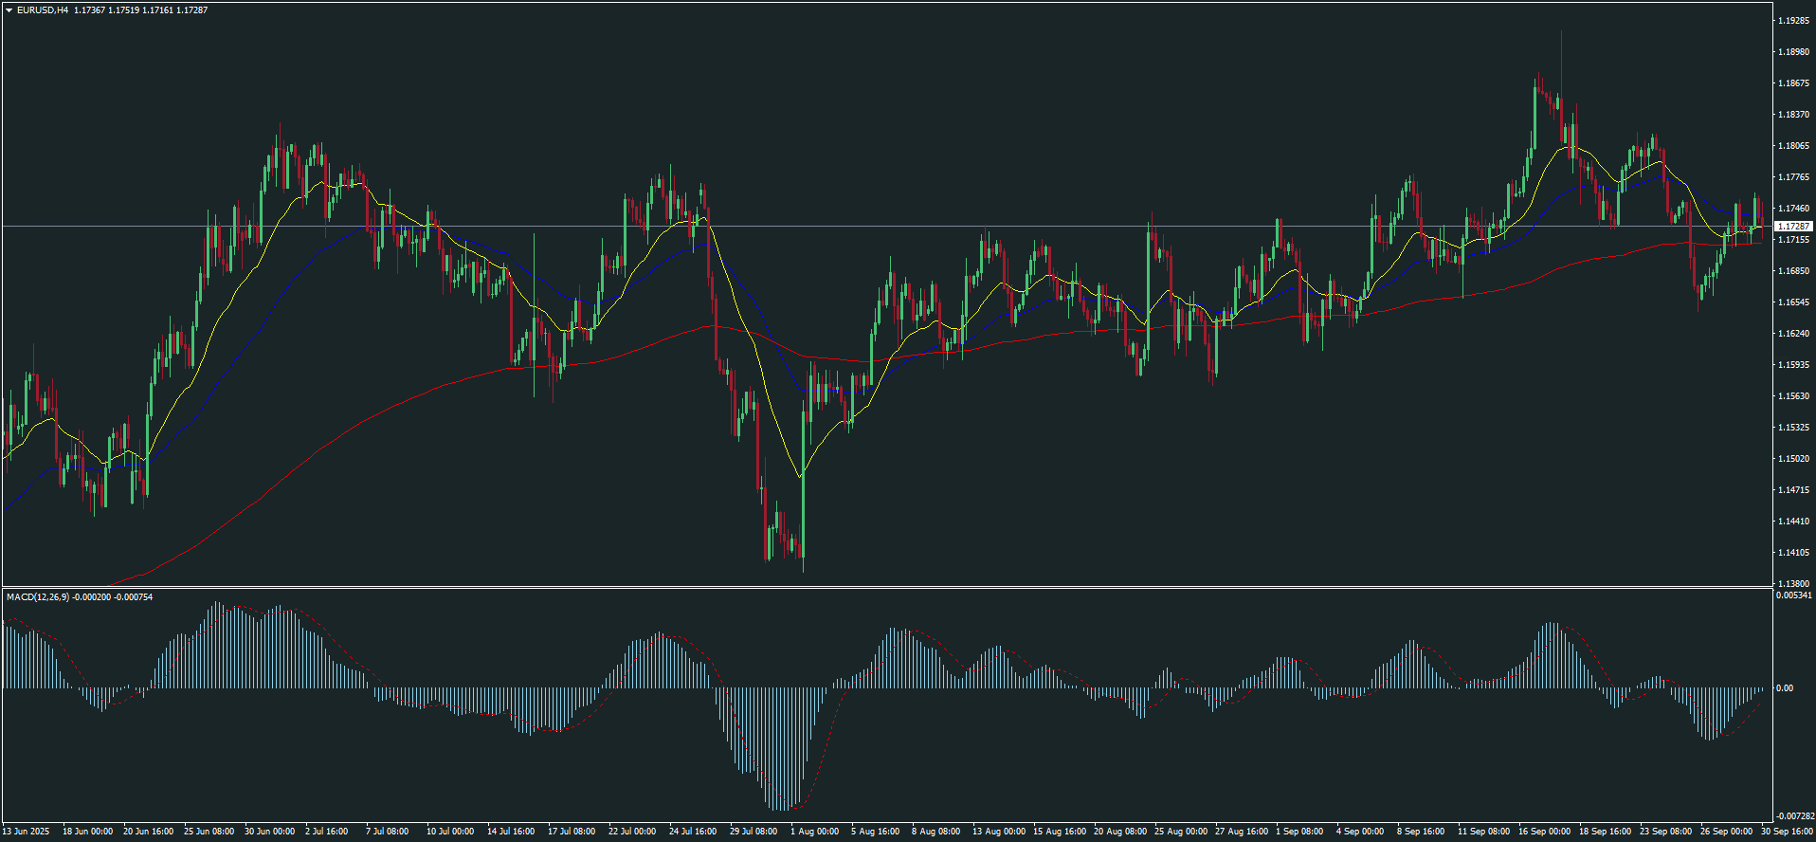Select the 8 Sep 16:00 time label
The height and width of the screenshot is (842, 1816).
1420,832
